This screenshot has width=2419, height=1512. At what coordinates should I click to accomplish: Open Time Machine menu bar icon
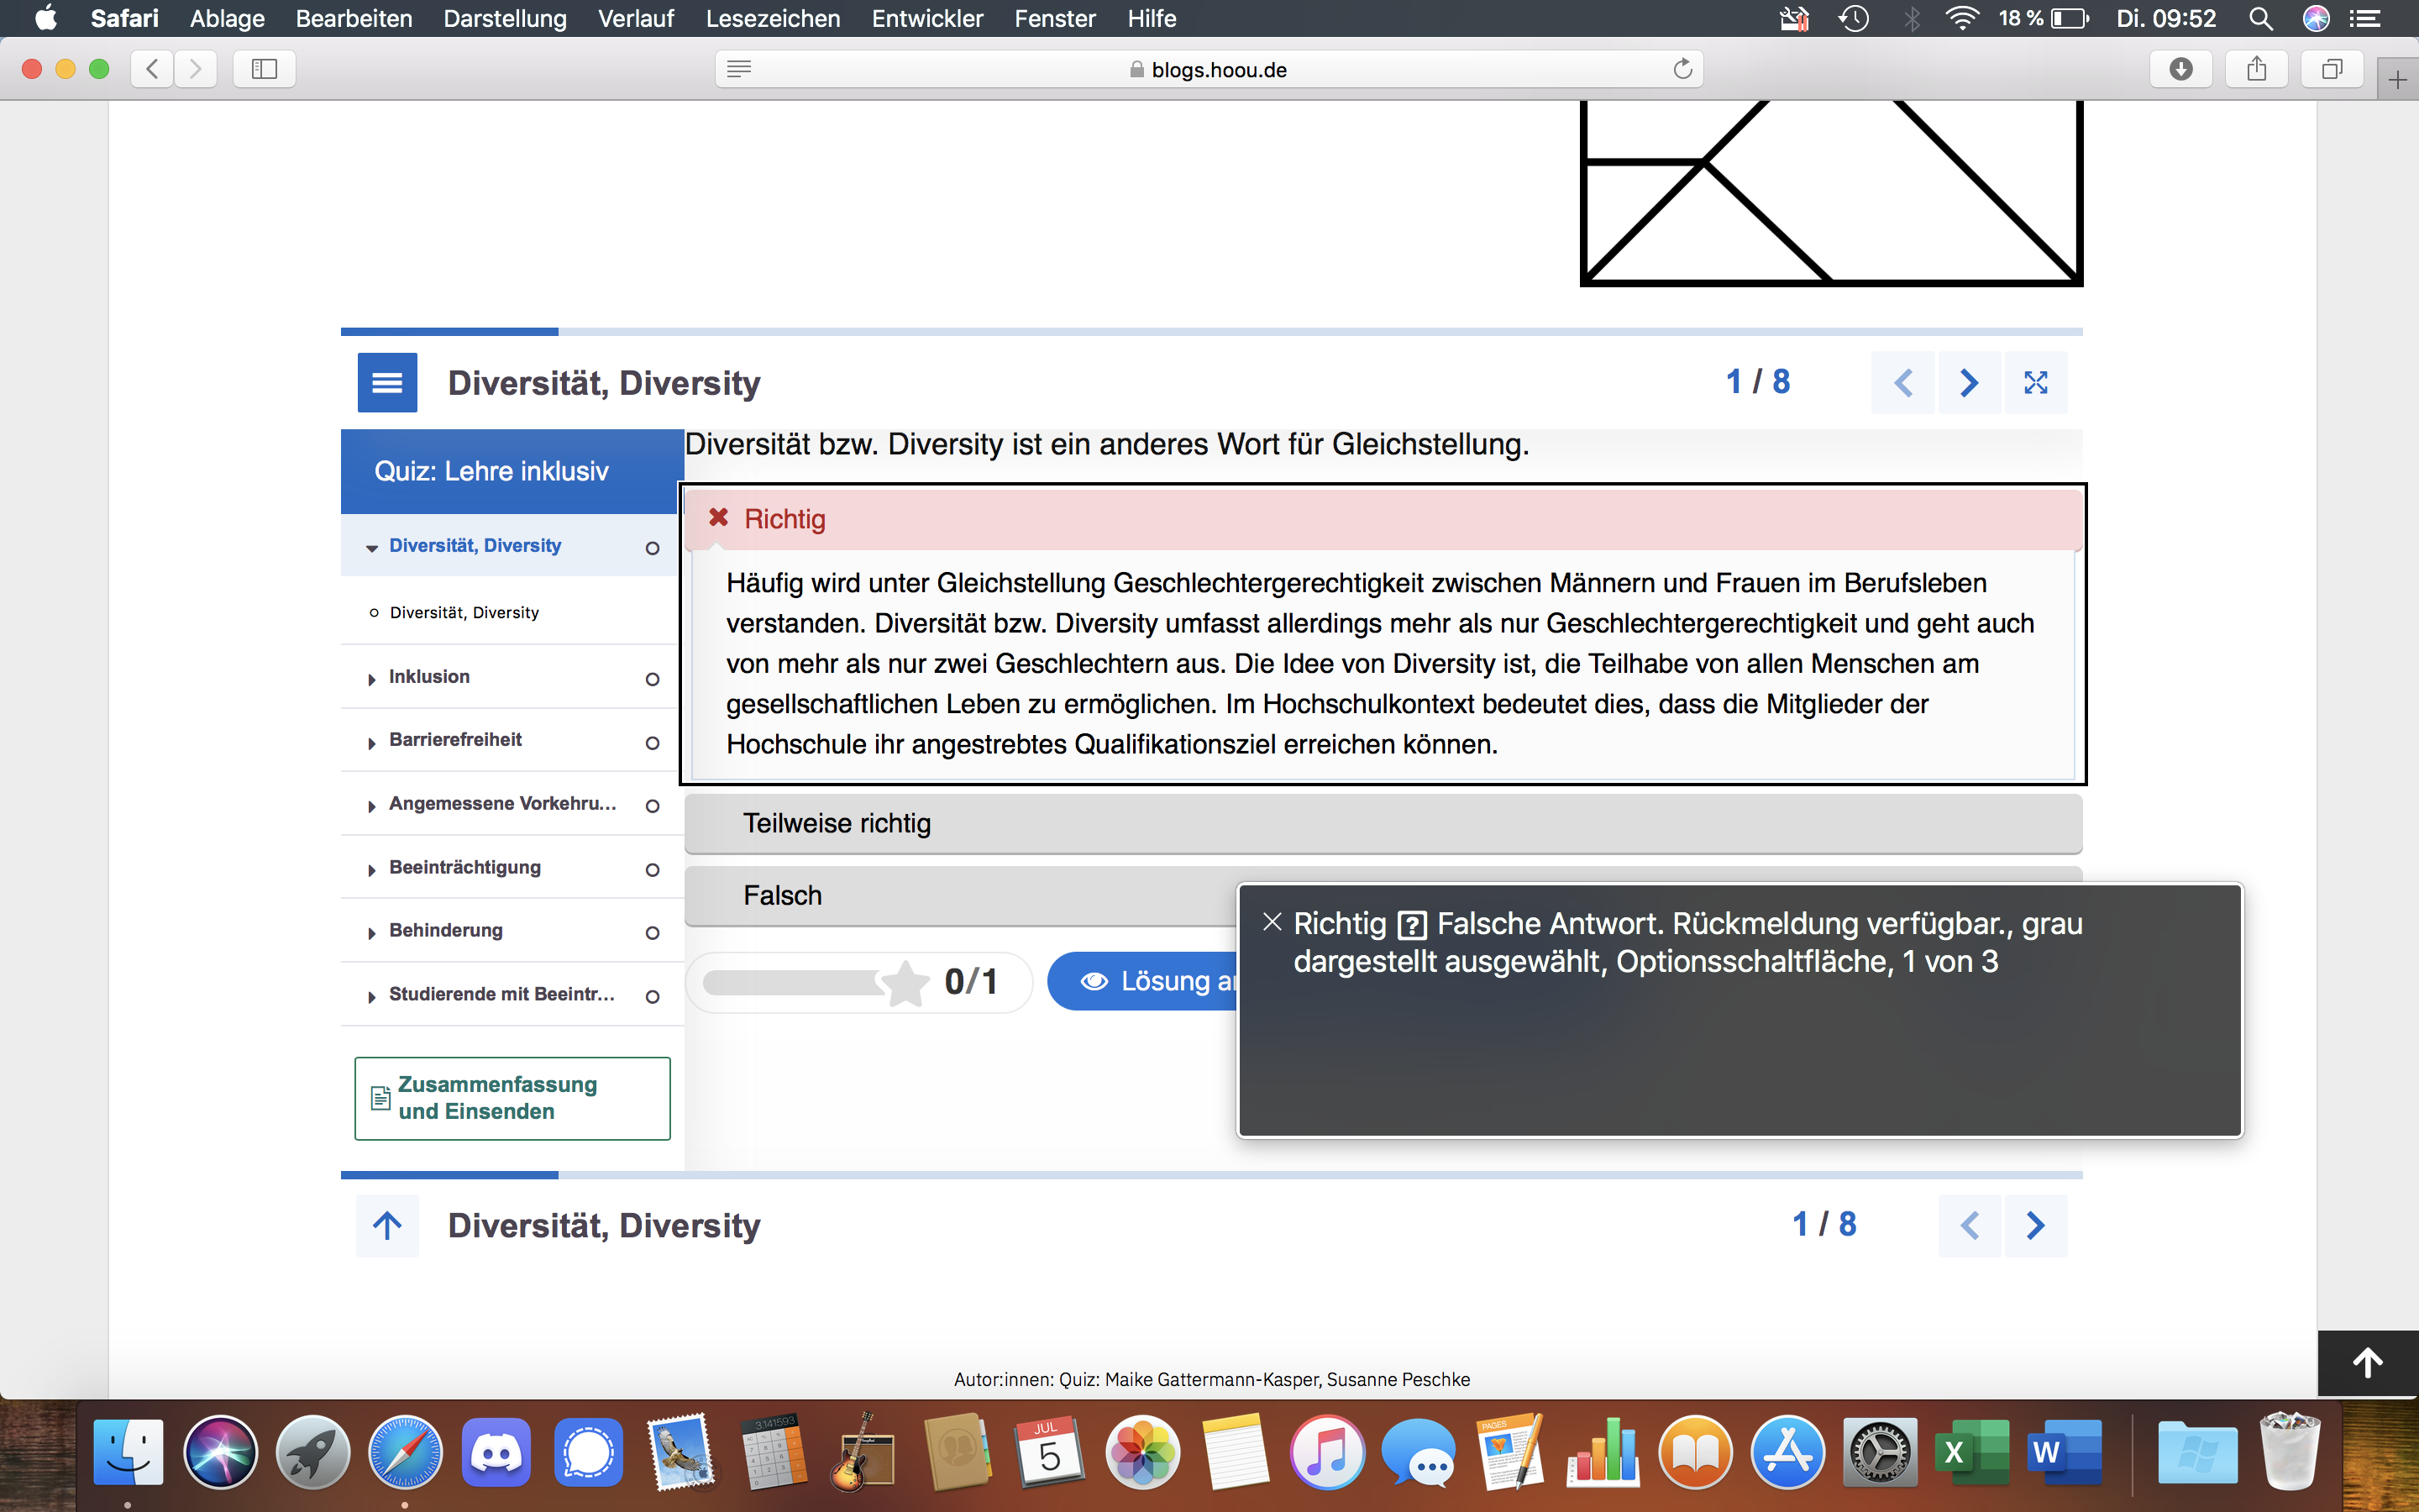[x=1855, y=18]
